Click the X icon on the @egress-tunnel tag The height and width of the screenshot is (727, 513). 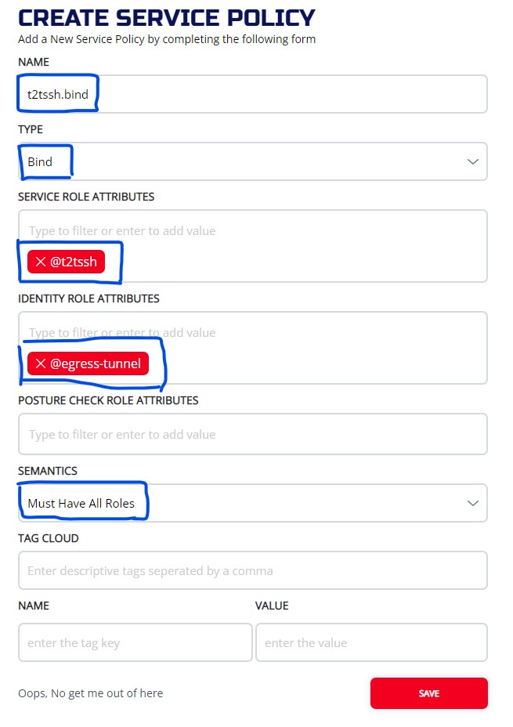pyautogui.click(x=41, y=363)
